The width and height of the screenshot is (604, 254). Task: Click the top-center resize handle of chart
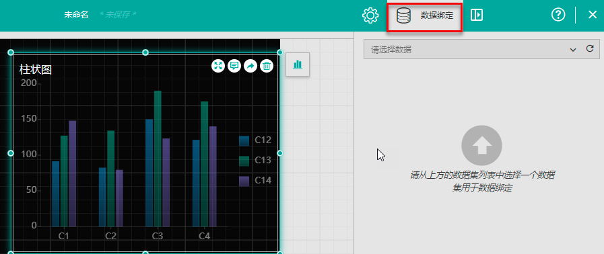(x=145, y=52)
